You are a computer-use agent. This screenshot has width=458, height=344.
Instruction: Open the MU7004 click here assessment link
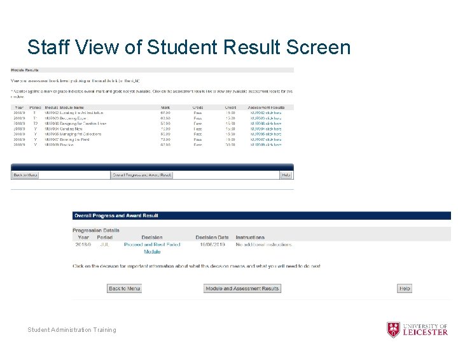click(266, 129)
